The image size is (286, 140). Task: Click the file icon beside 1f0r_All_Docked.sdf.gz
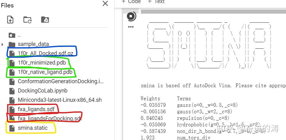point(12,53)
